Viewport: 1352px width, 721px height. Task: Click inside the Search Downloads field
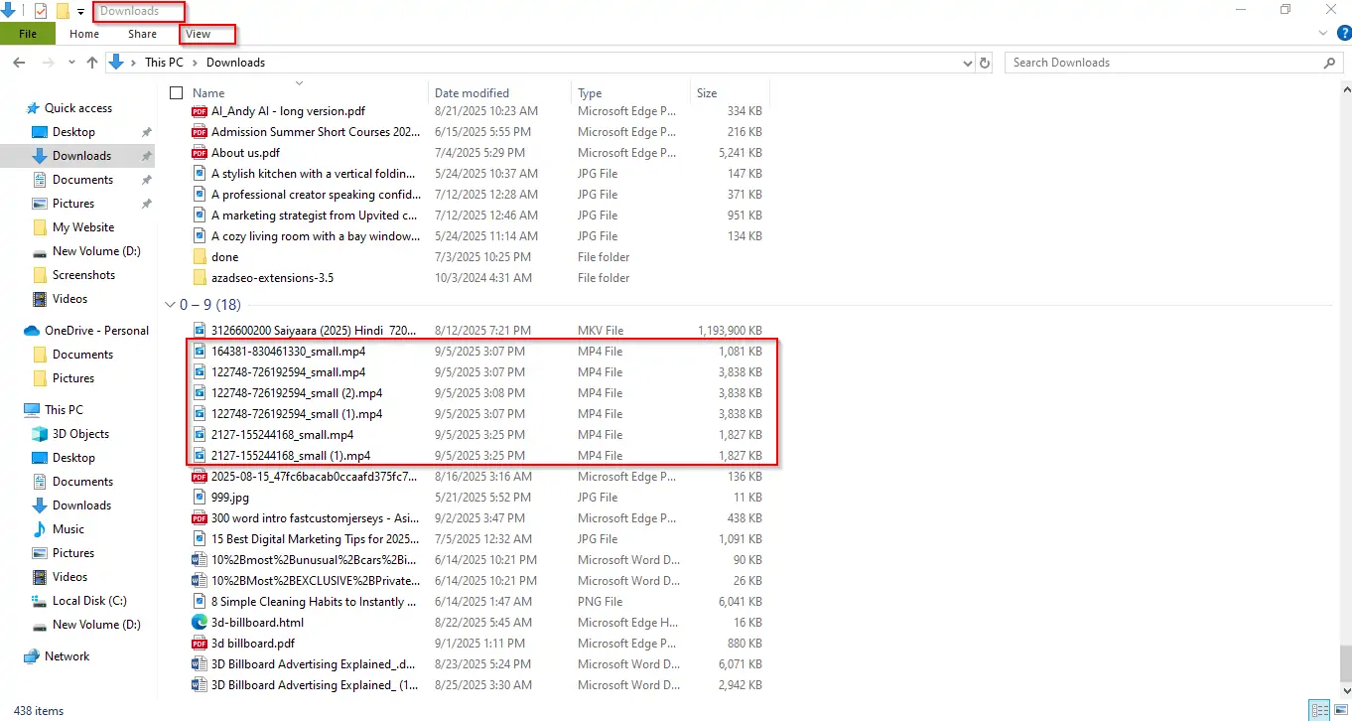coord(1161,63)
